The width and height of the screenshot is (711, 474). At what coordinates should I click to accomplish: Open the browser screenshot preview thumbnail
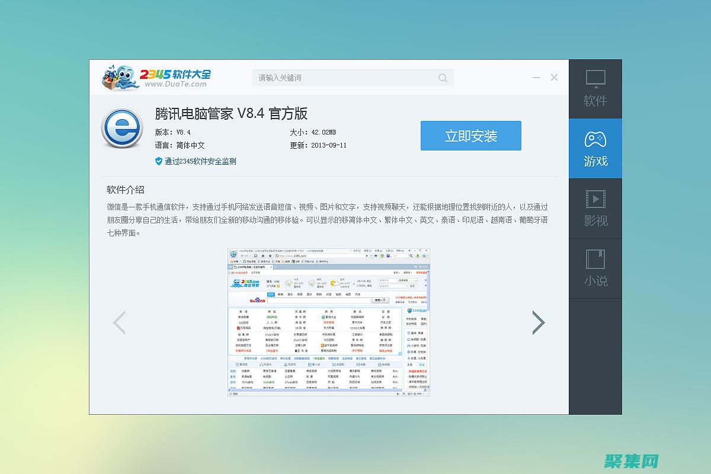(329, 322)
